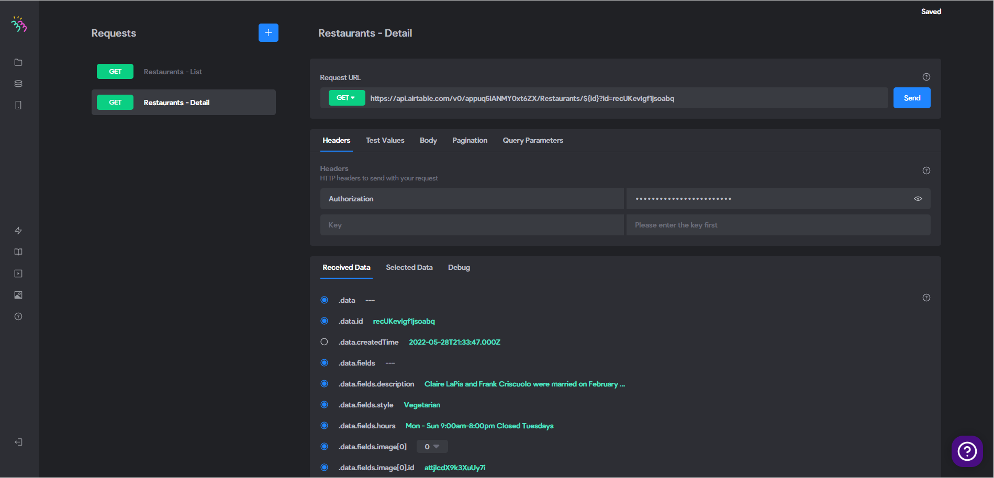994x478 pixels.
Task: Open the database stack icon in sidebar
Action: tap(18, 84)
